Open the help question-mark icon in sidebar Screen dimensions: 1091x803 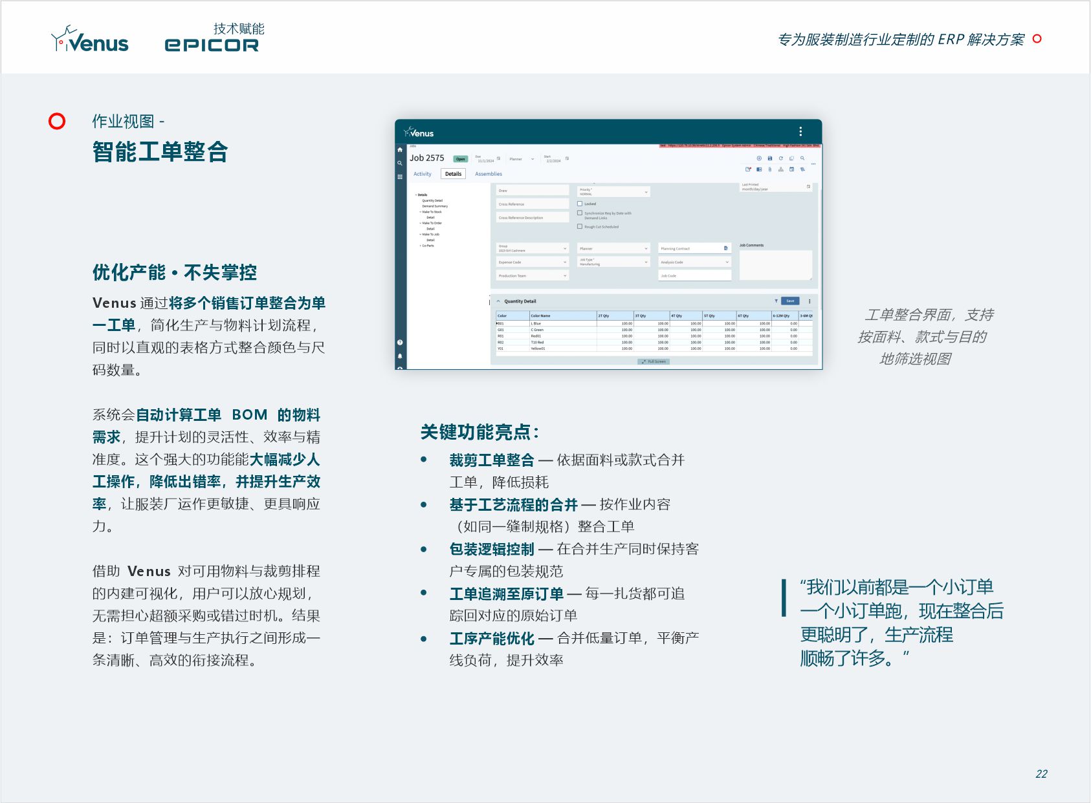point(400,343)
